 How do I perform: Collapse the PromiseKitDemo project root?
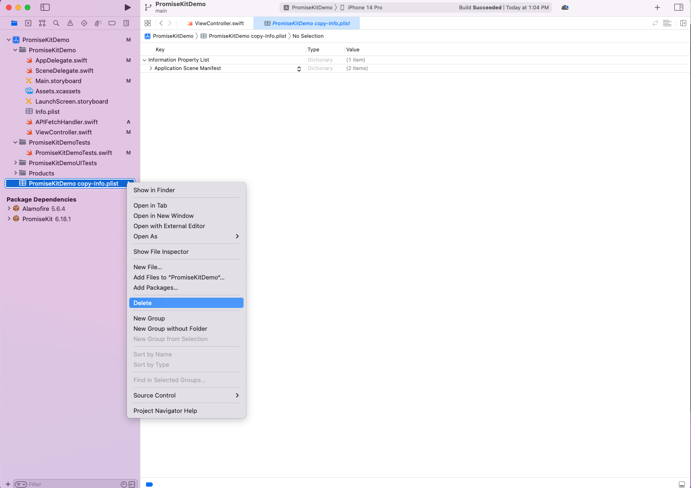click(x=8, y=40)
